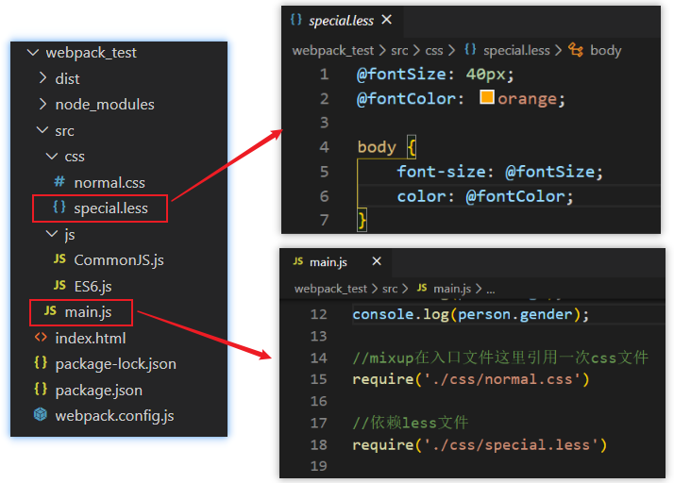
Task: Click the JSON icon beside package-lock.json
Action: pos(41,363)
